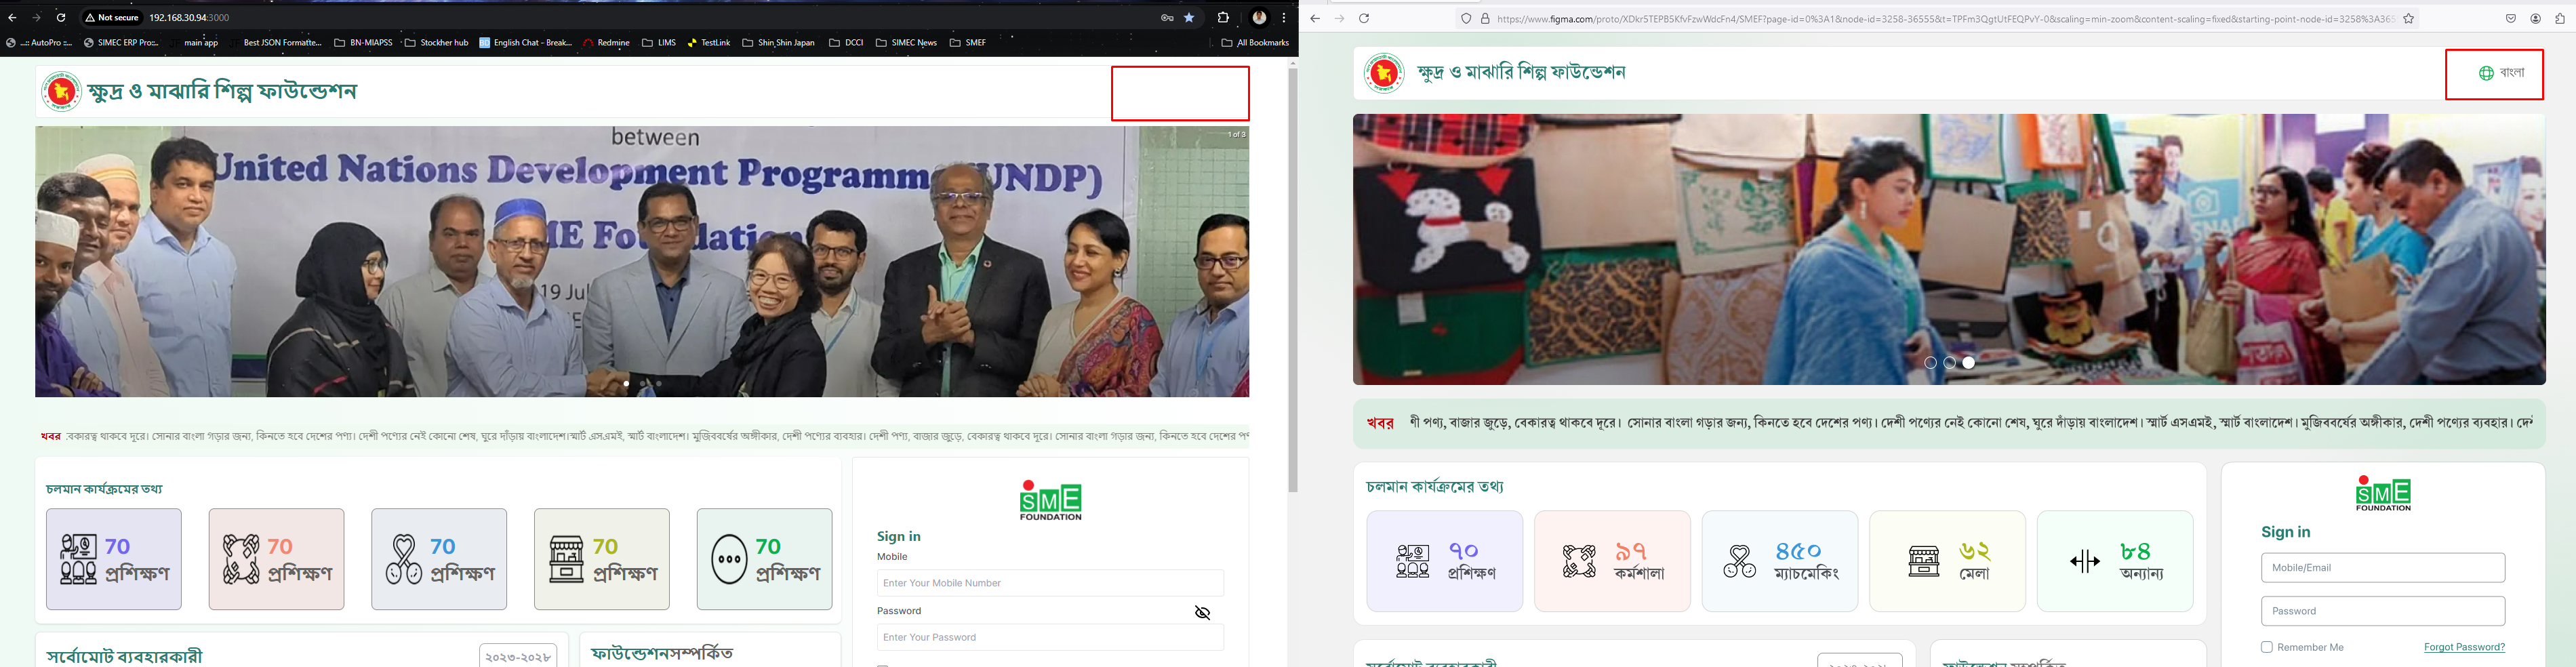Expand the Shin Shin Japan bookmark folder

(x=779, y=43)
